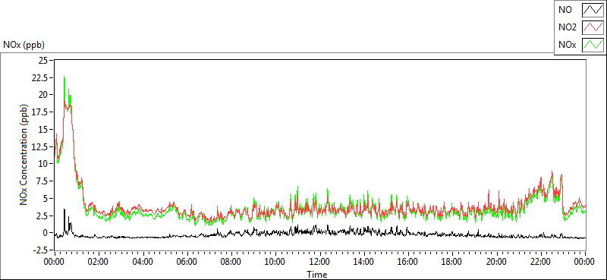Click the 22:00 time axis marker
Screen dimensions: 607x280
pyautogui.click(x=540, y=262)
